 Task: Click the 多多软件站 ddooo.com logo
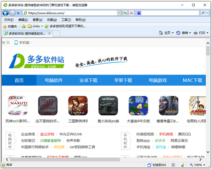tap(36, 61)
